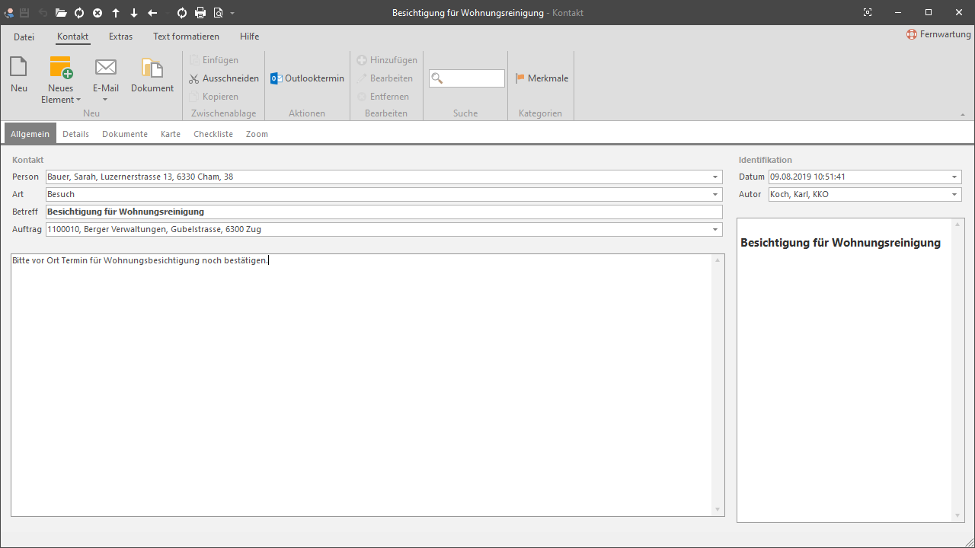This screenshot has width=975, height=548.
Task: Click the Ausschneiden scissors button
Action: tap(224, 78)
